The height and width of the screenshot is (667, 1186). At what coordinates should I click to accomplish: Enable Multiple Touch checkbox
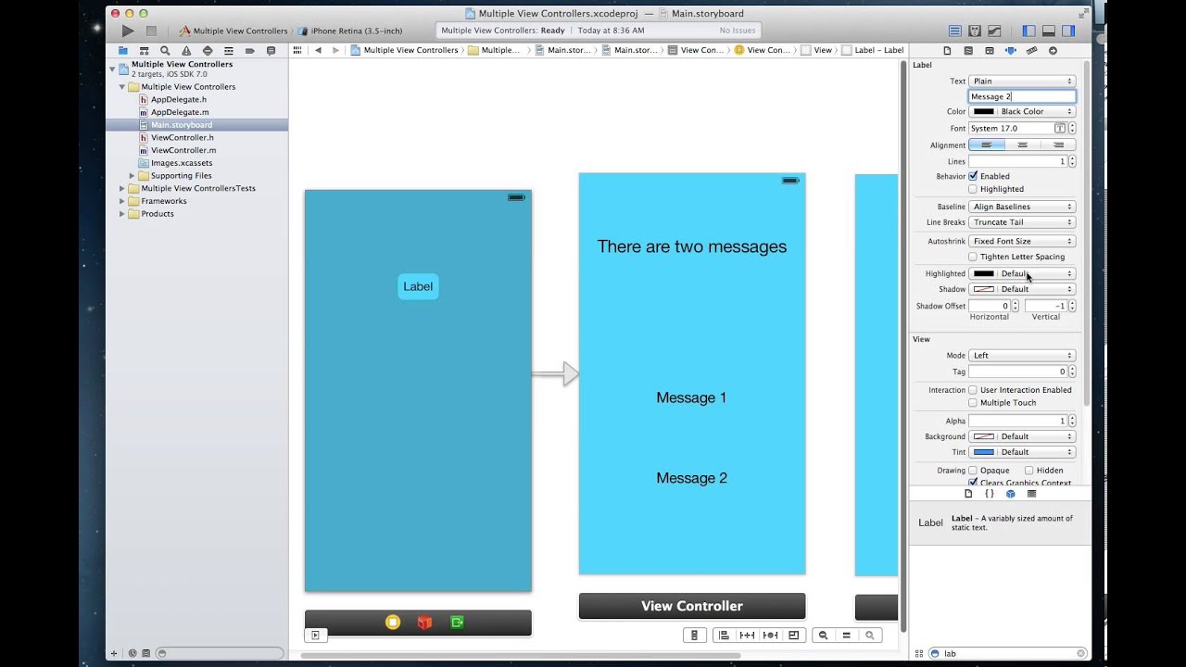[x=973, y=403]
